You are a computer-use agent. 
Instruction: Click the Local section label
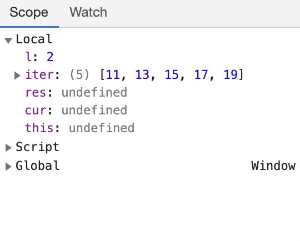coord(34,39)
